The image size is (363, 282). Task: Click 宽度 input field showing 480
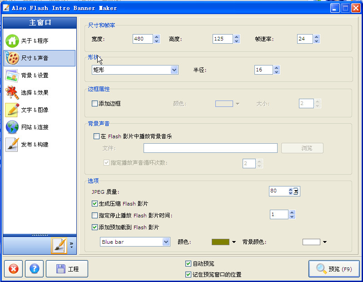143,39
